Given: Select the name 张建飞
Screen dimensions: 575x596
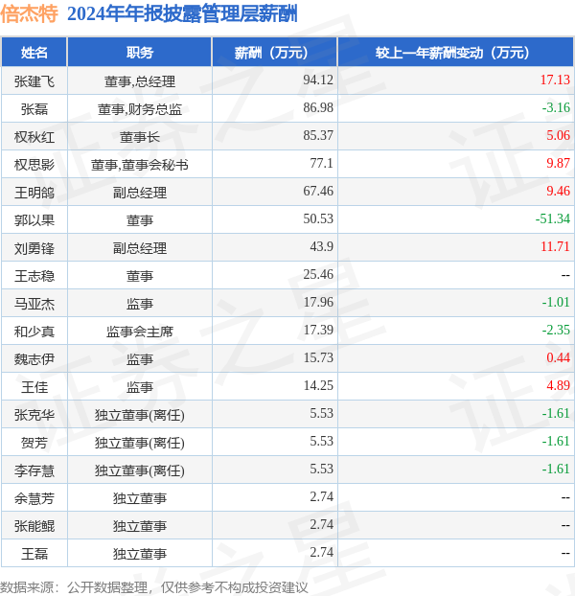Looking at the screenshot, I should click(34, 81).
